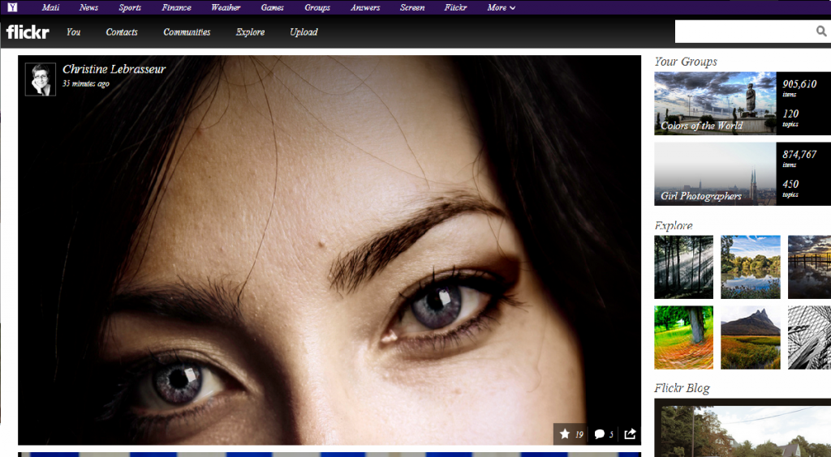831x457 pixels.
Task: Favorite the photo with the star icon
Action: [565, 434]
